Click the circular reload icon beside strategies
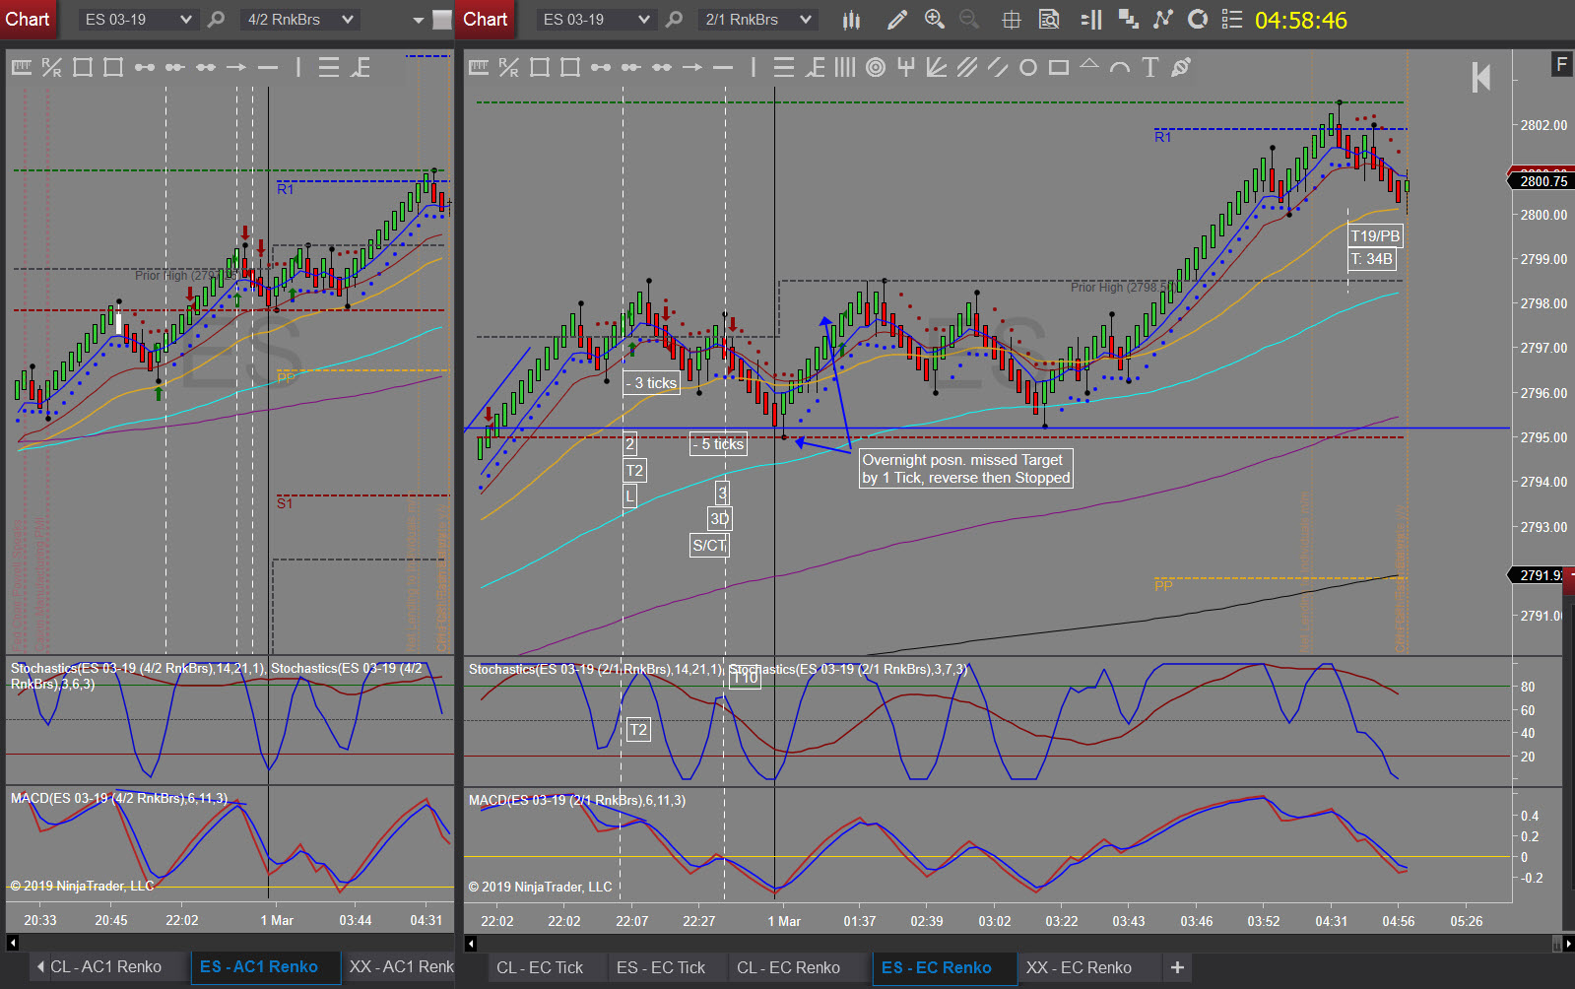This screenshot has width=1575, height=989. 1198,20
